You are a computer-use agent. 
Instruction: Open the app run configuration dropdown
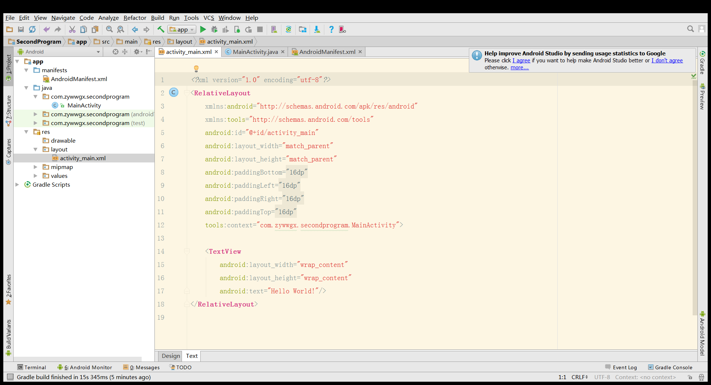point(182,30)
